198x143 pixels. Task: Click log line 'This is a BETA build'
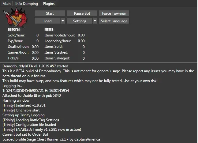pyautogui.click(x=98, y=73)
